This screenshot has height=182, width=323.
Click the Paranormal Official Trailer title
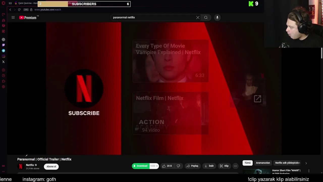pos(44,159)
